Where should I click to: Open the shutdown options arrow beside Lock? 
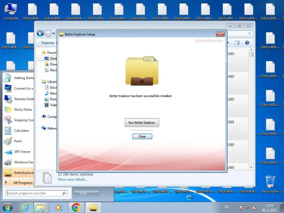pyautogui.click(x=96, y=193)
